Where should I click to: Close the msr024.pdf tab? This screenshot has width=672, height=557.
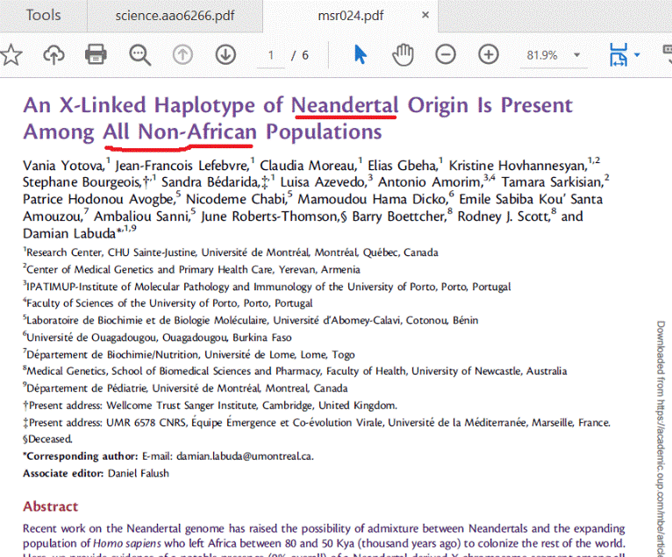[425, 15]
